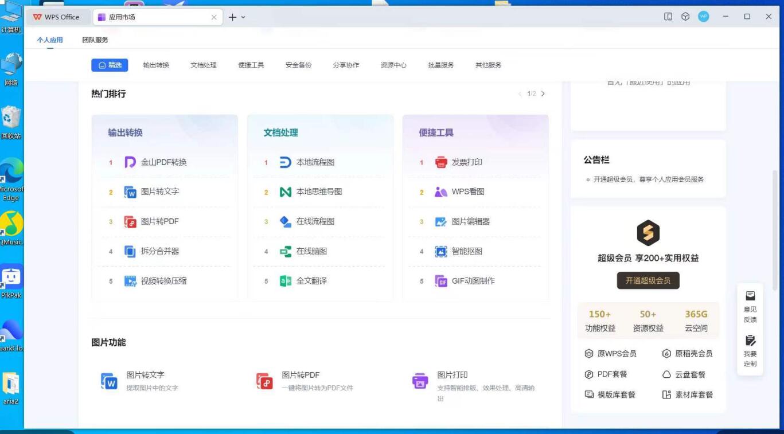Click the 150+ 功能权益 stat
This screenshot has width=784, height=434.
pos(600,321)
